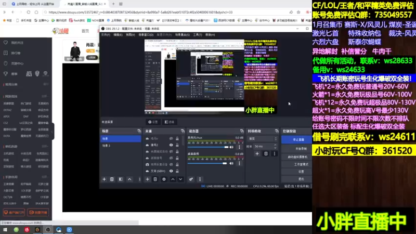Open advanced audio properties in the mixer
The height and width of the screenshot is (234, 416).
tap(191, 179)
